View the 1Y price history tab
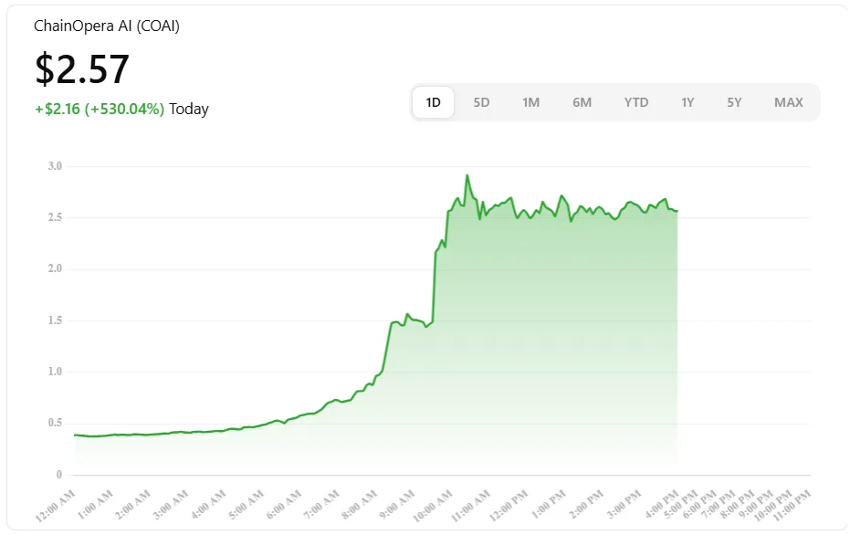The width and height of the screenshot is (850, 535). tap(687, 102)
